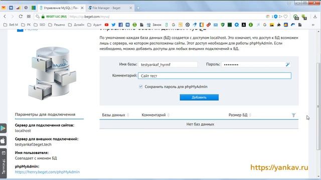Image resolution: width=321 pixels, height=180 pixels.
Task: Click the page vertical scrollbar
Action: [x=318, y=106]
